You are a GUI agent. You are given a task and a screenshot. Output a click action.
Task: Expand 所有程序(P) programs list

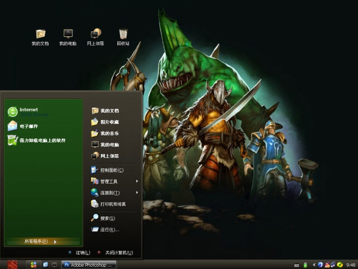point(43,242)
